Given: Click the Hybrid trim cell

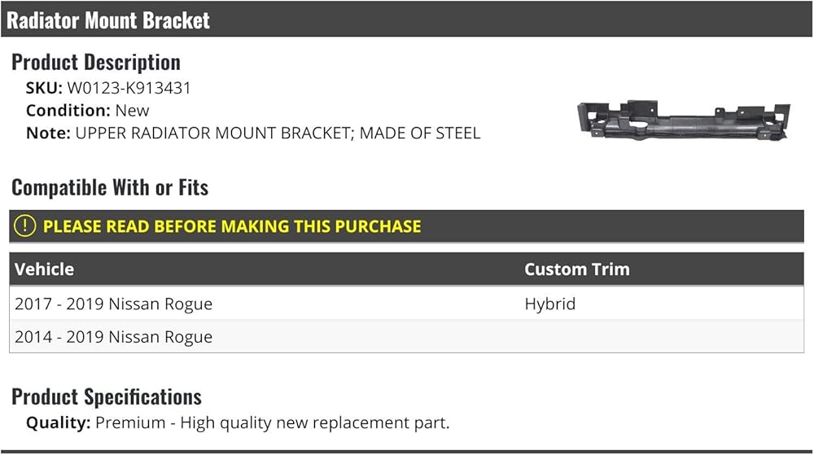Looking at the screenshot, I should [x=549, y=304].
